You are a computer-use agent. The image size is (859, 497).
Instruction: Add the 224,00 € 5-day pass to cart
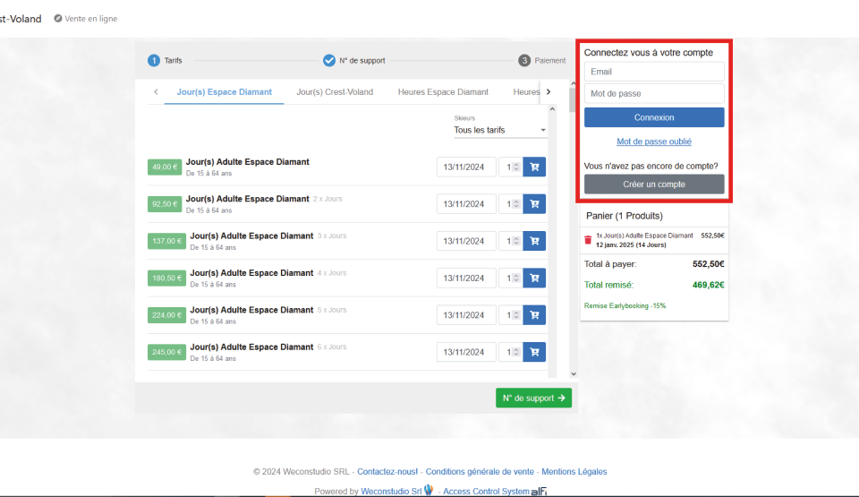tap(534, 315)
